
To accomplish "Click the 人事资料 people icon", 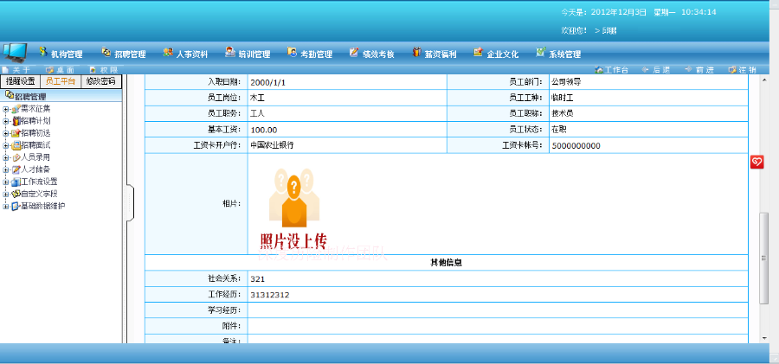I will coord(168,52).
